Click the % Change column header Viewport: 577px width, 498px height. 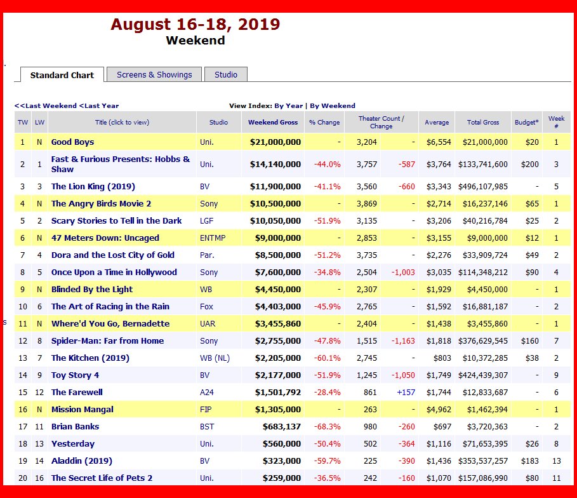point(324,122)
